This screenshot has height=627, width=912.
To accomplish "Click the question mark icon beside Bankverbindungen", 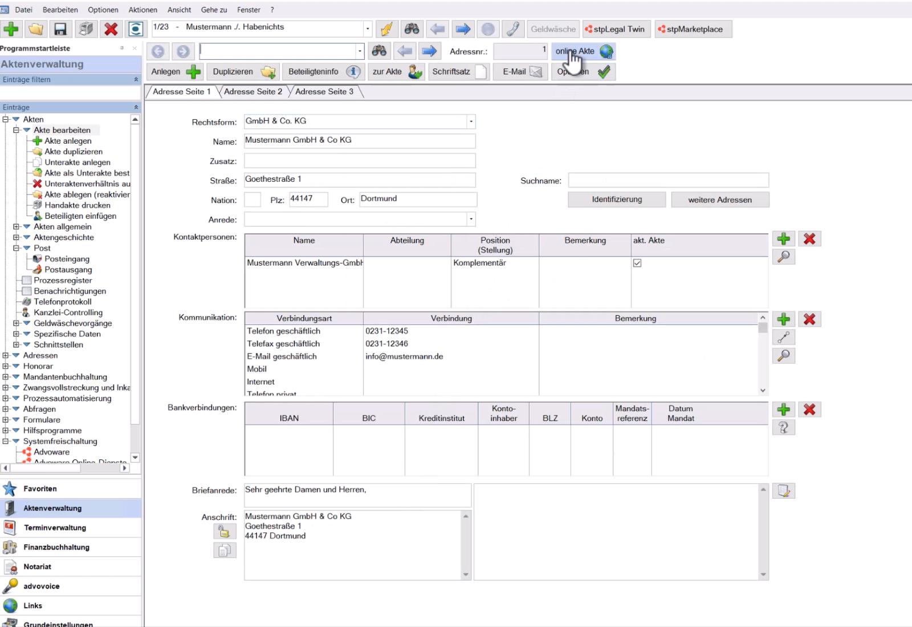I will pyautogui.click(x=784, y=427).
